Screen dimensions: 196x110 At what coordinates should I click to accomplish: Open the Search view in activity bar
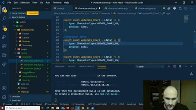coord(4,19)
